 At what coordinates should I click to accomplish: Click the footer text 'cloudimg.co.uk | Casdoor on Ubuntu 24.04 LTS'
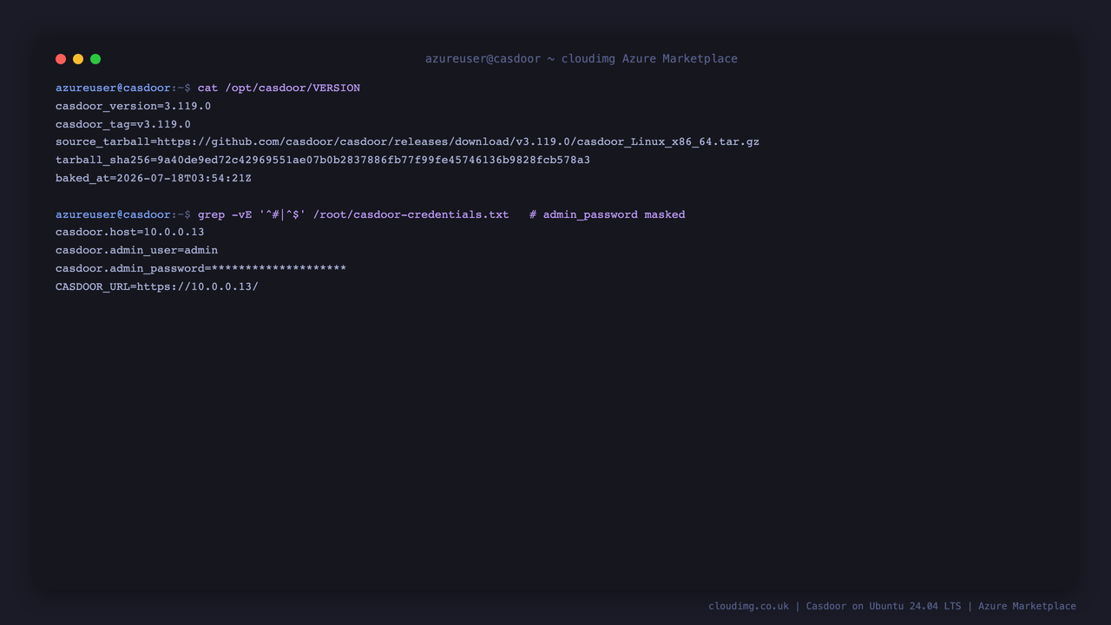click(834, 606)
